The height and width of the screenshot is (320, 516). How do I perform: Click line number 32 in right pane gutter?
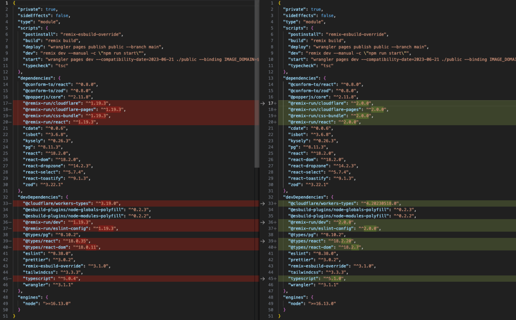click(x=271, y=197)
